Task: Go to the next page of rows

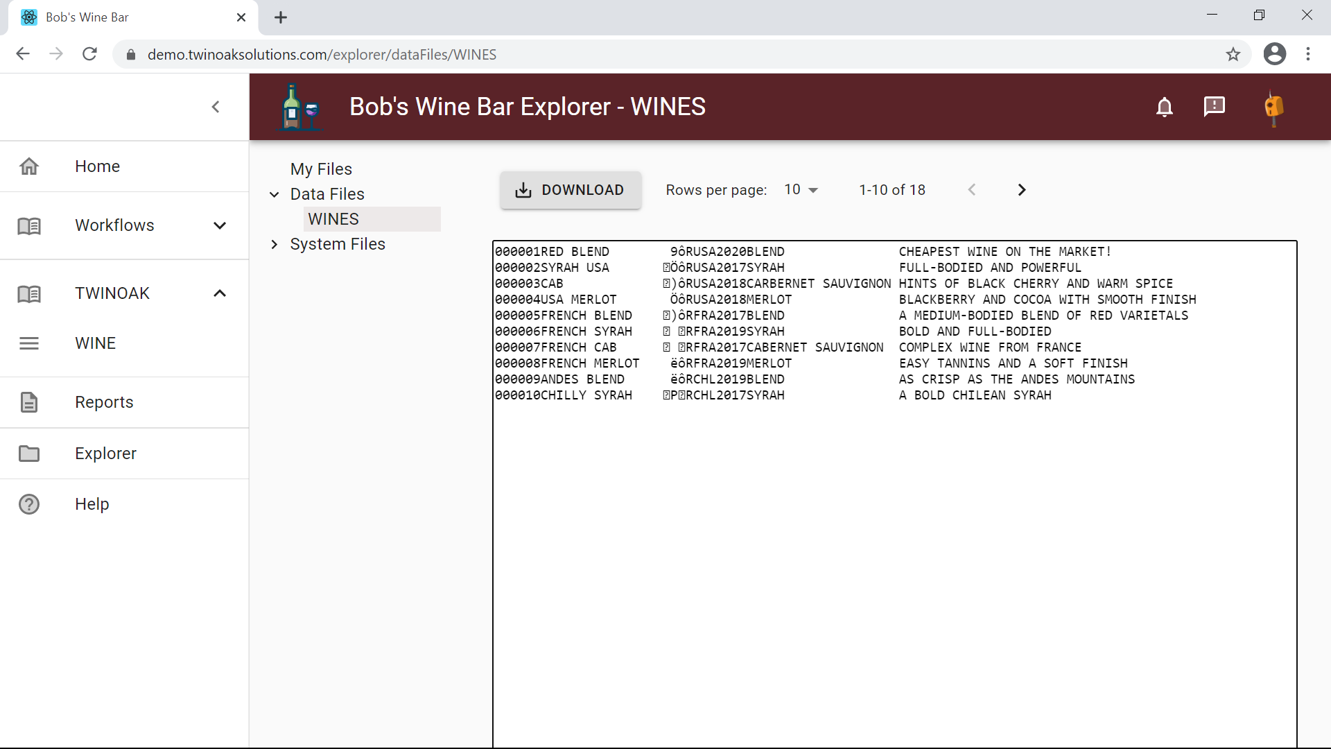Action: pyautogui.click(x=1021, y=190)
